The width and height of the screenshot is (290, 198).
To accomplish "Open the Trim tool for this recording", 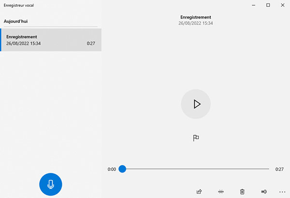I will click(221, 192).
